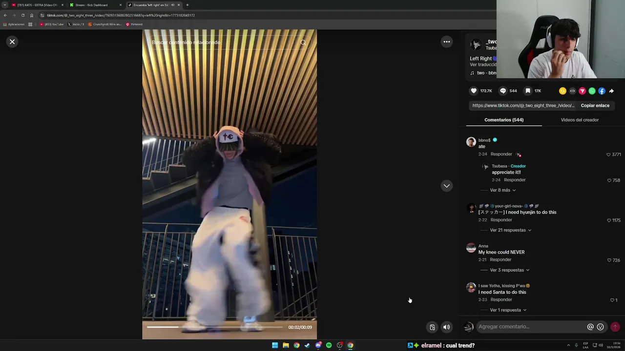Expand 'Ver 1 respuesta' replies
This screenshot has width=625, height=351.
[508, 310]
